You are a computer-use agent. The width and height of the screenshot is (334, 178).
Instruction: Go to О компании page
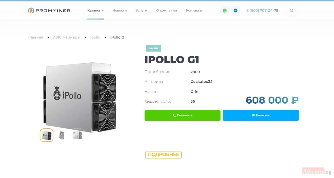click(167, 11)
